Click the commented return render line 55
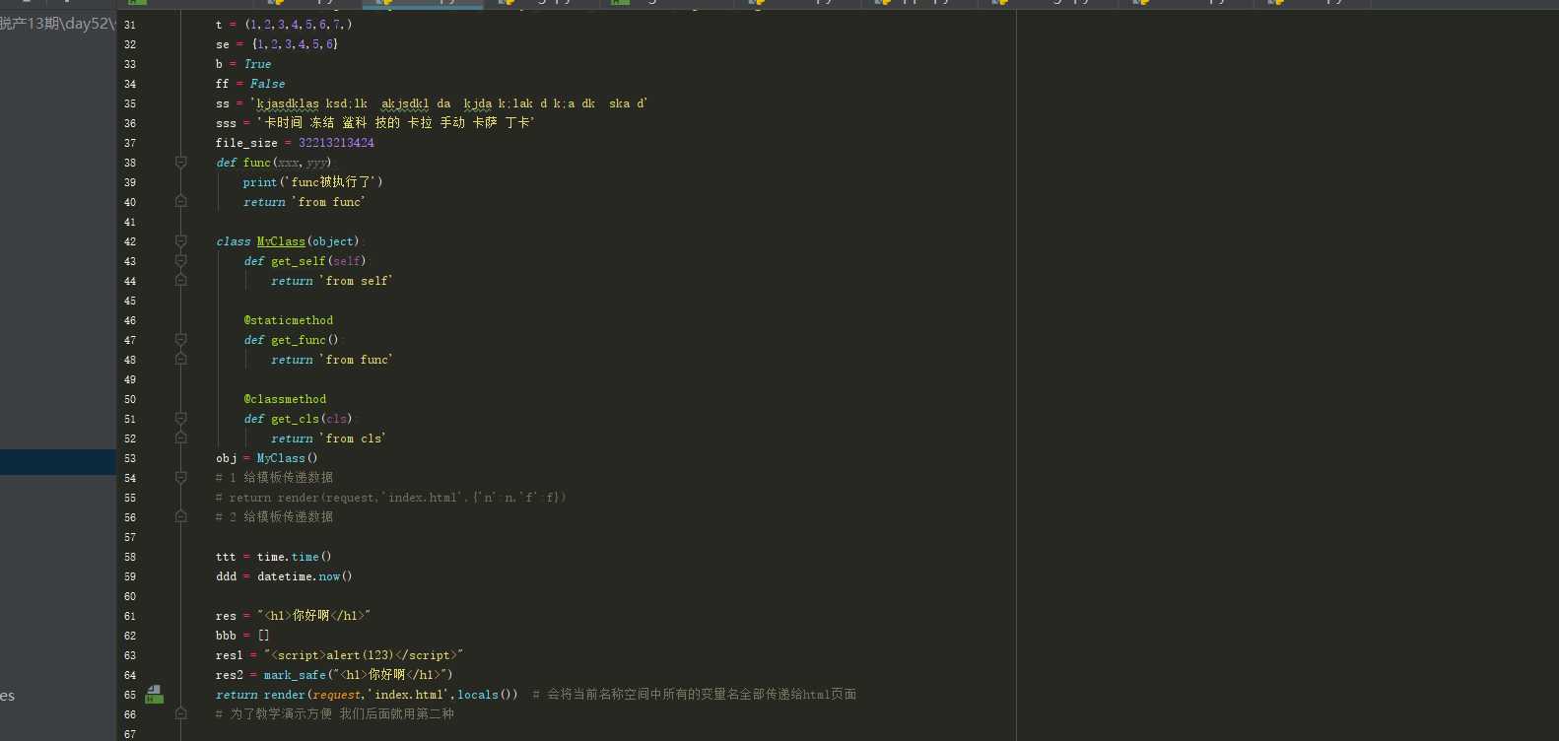This screenshot has width=1559, height=741. [x=391, y=498]
